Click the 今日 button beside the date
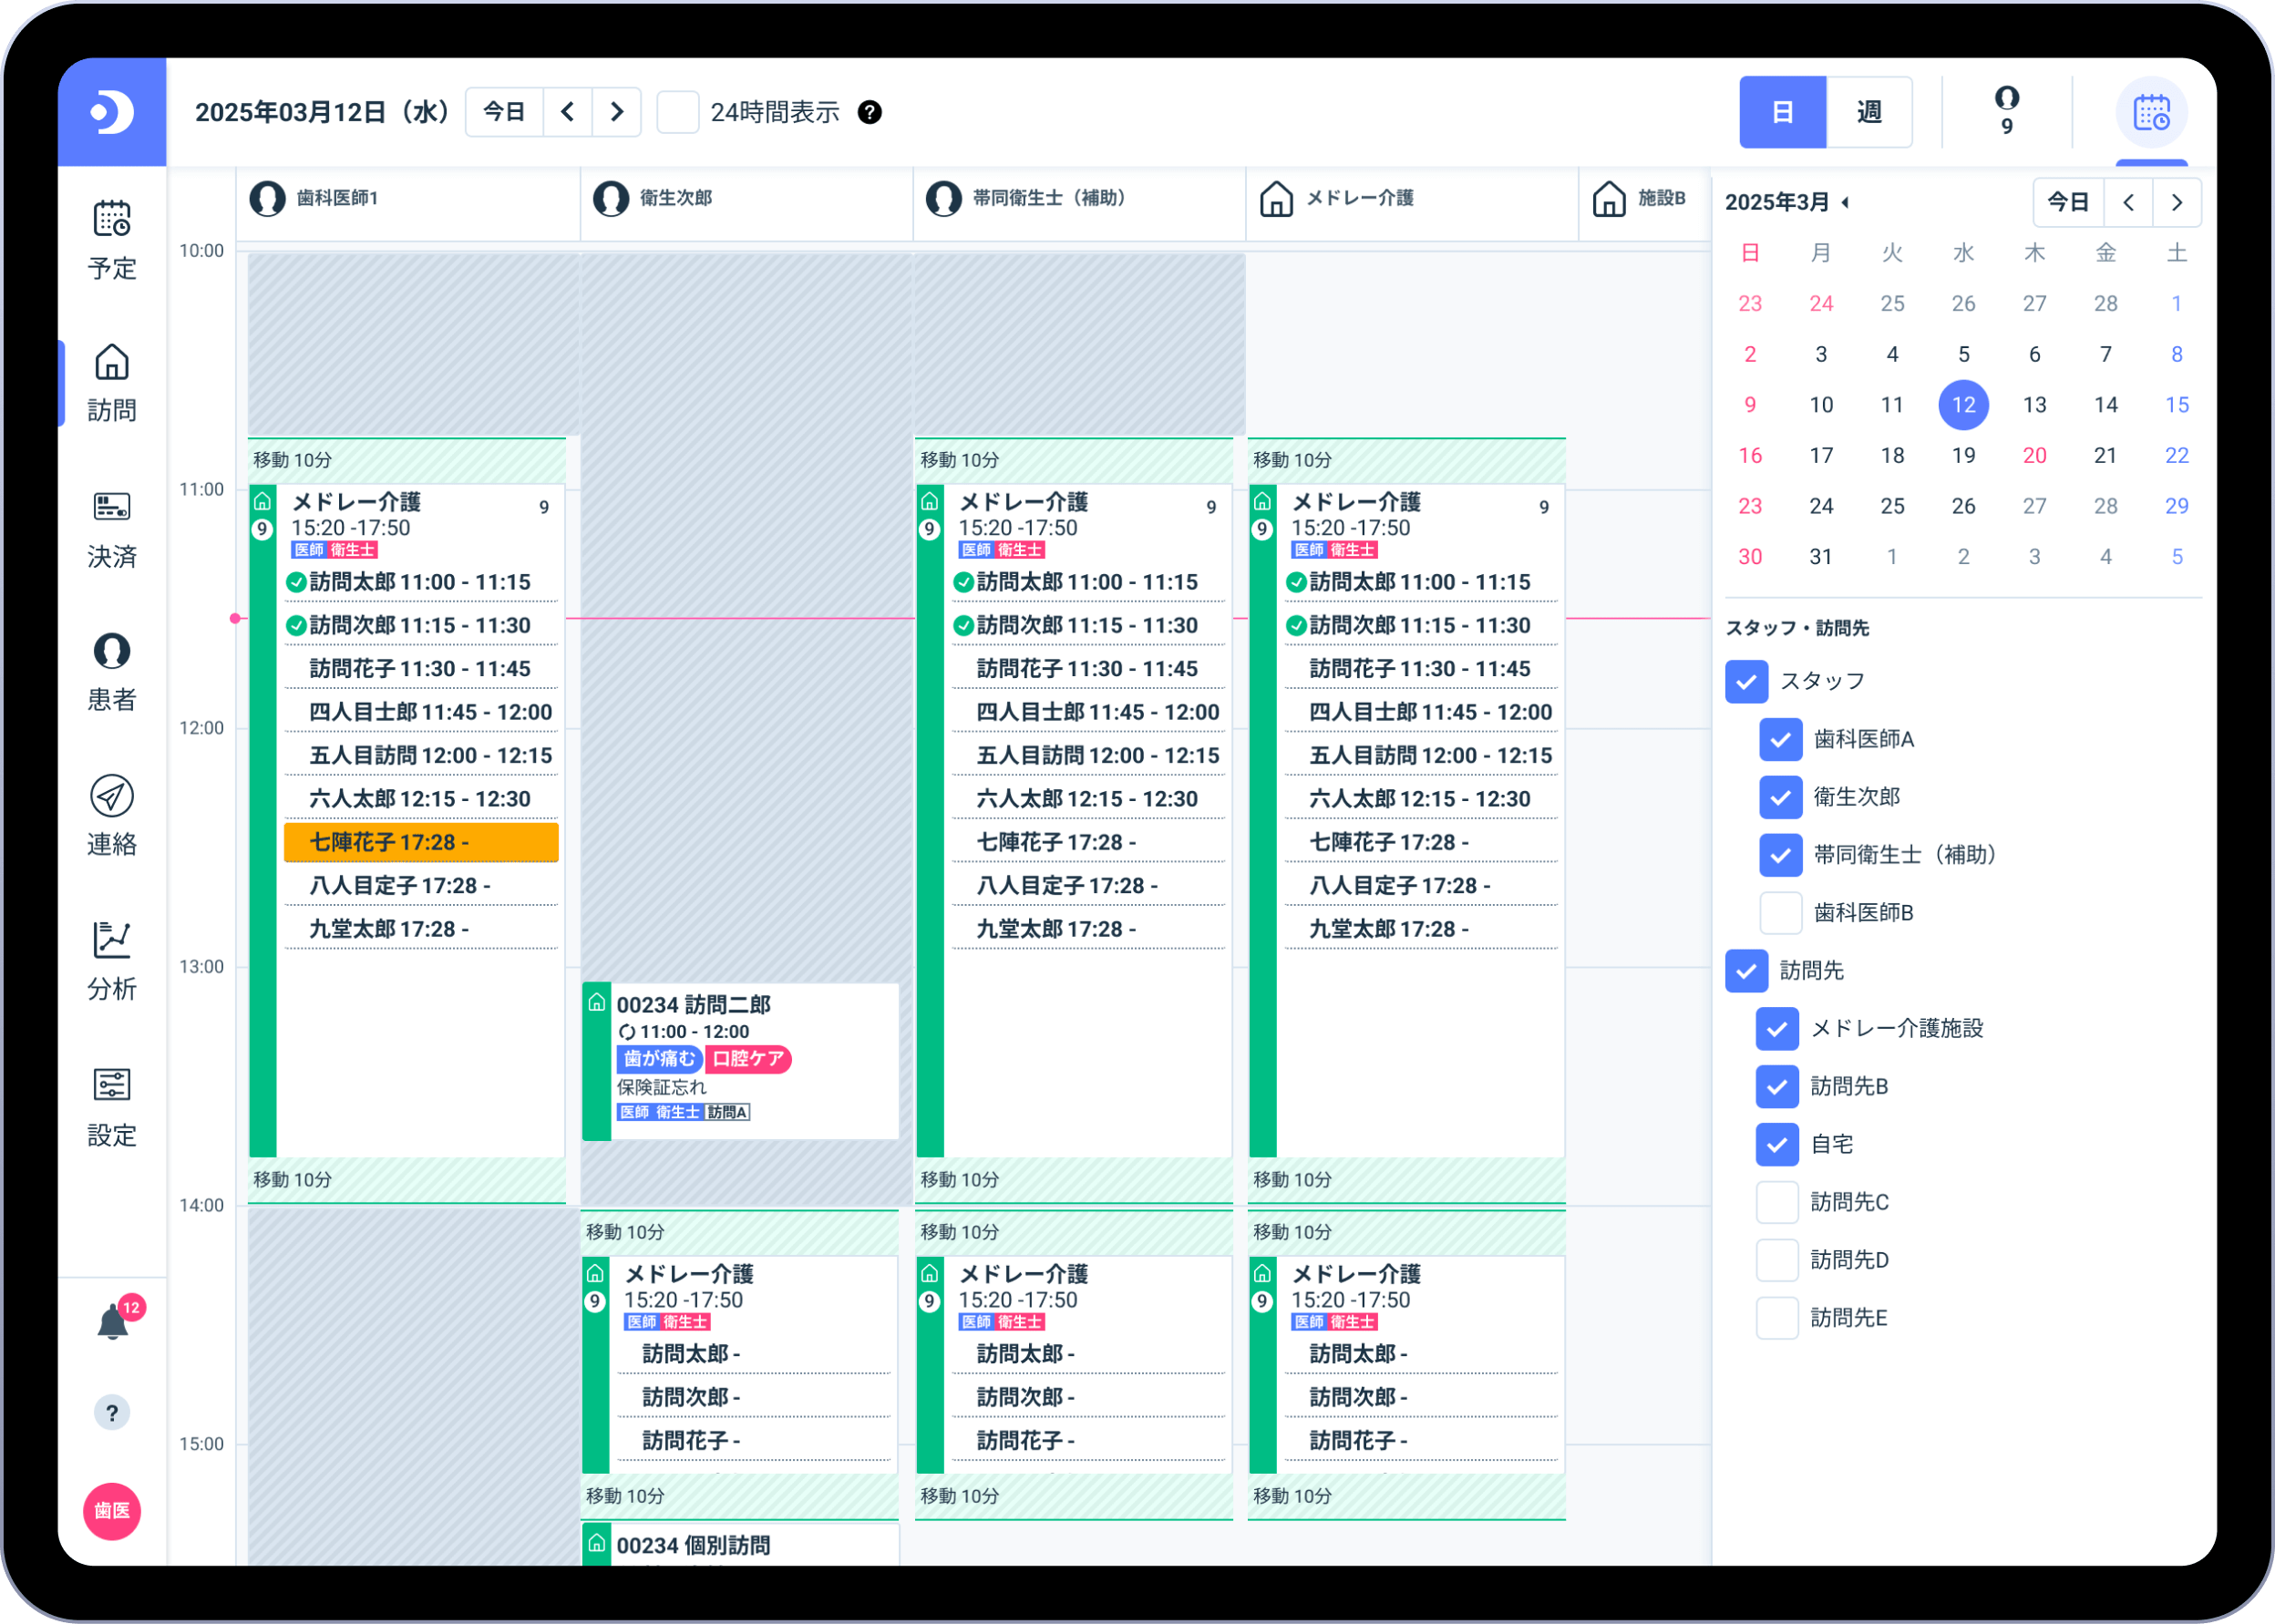 coord(504,112)
